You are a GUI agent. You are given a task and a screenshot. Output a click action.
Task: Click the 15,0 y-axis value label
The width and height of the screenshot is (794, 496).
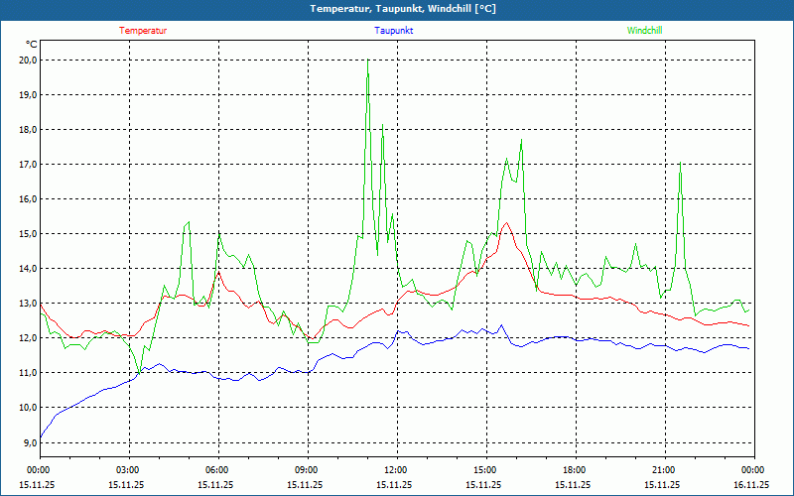[28, 233]
